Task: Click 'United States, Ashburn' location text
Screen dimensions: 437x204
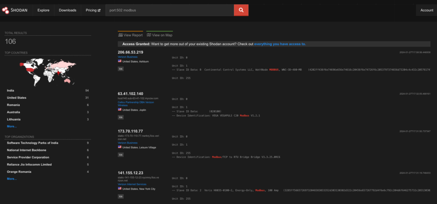Action: click(135, 61)
